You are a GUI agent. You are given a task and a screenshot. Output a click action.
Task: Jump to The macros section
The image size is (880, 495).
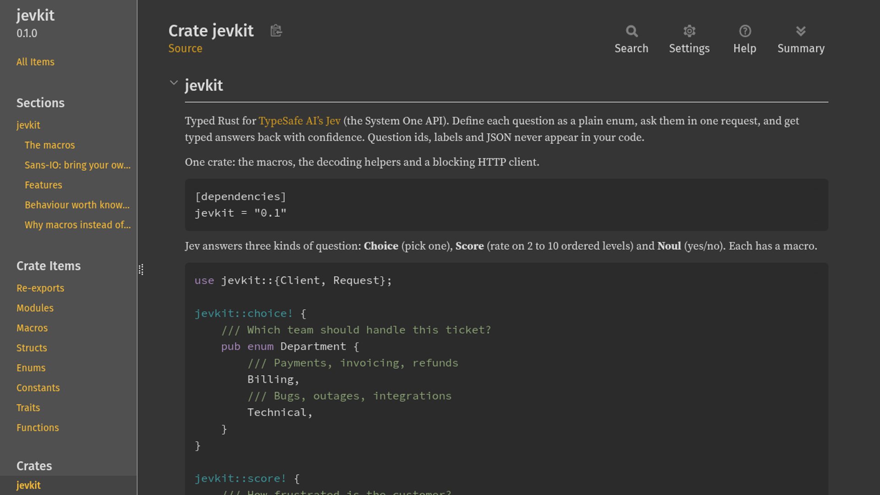49,145
